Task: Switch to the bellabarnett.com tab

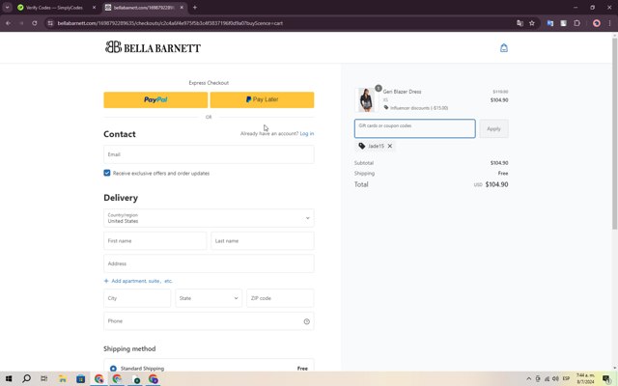Action: tap(144, 8)
